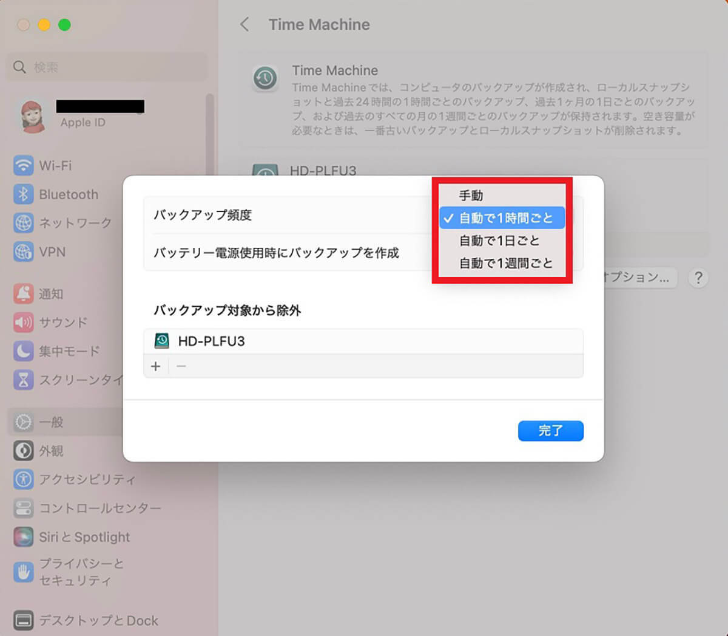Choose 自動で1日ごと option
The width and height of the screenshot is (728, 636).
502,241
